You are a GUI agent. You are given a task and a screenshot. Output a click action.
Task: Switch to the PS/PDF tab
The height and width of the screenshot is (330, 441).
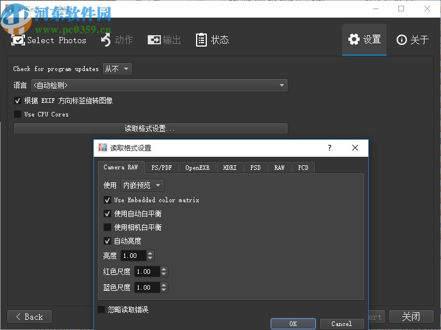pos(162,168)
